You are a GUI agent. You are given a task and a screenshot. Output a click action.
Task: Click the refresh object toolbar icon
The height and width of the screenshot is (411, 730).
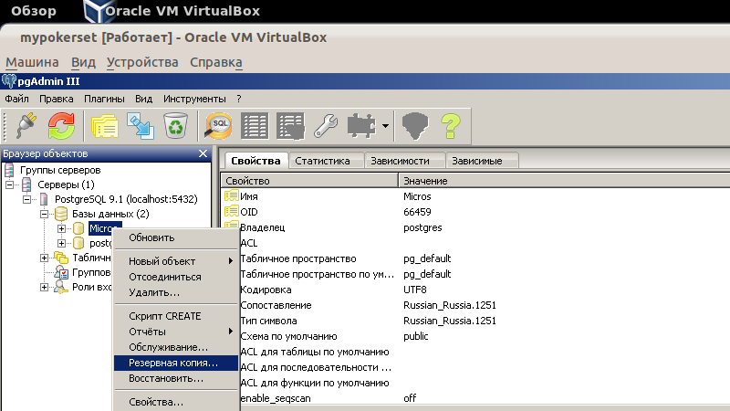point(61,125)
